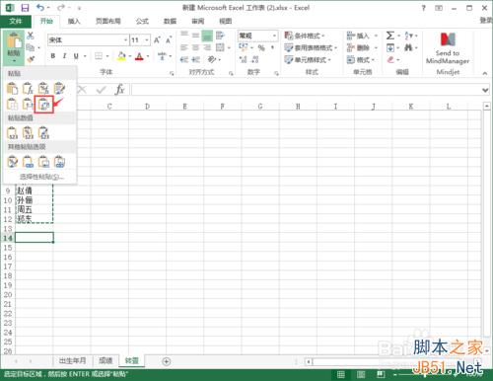Choose Values and Number Formatting paste icon

28,133
